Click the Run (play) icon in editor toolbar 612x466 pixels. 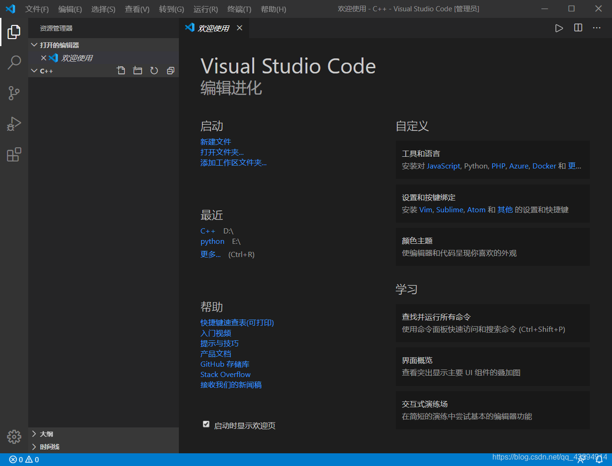click(x=559, y=28)
